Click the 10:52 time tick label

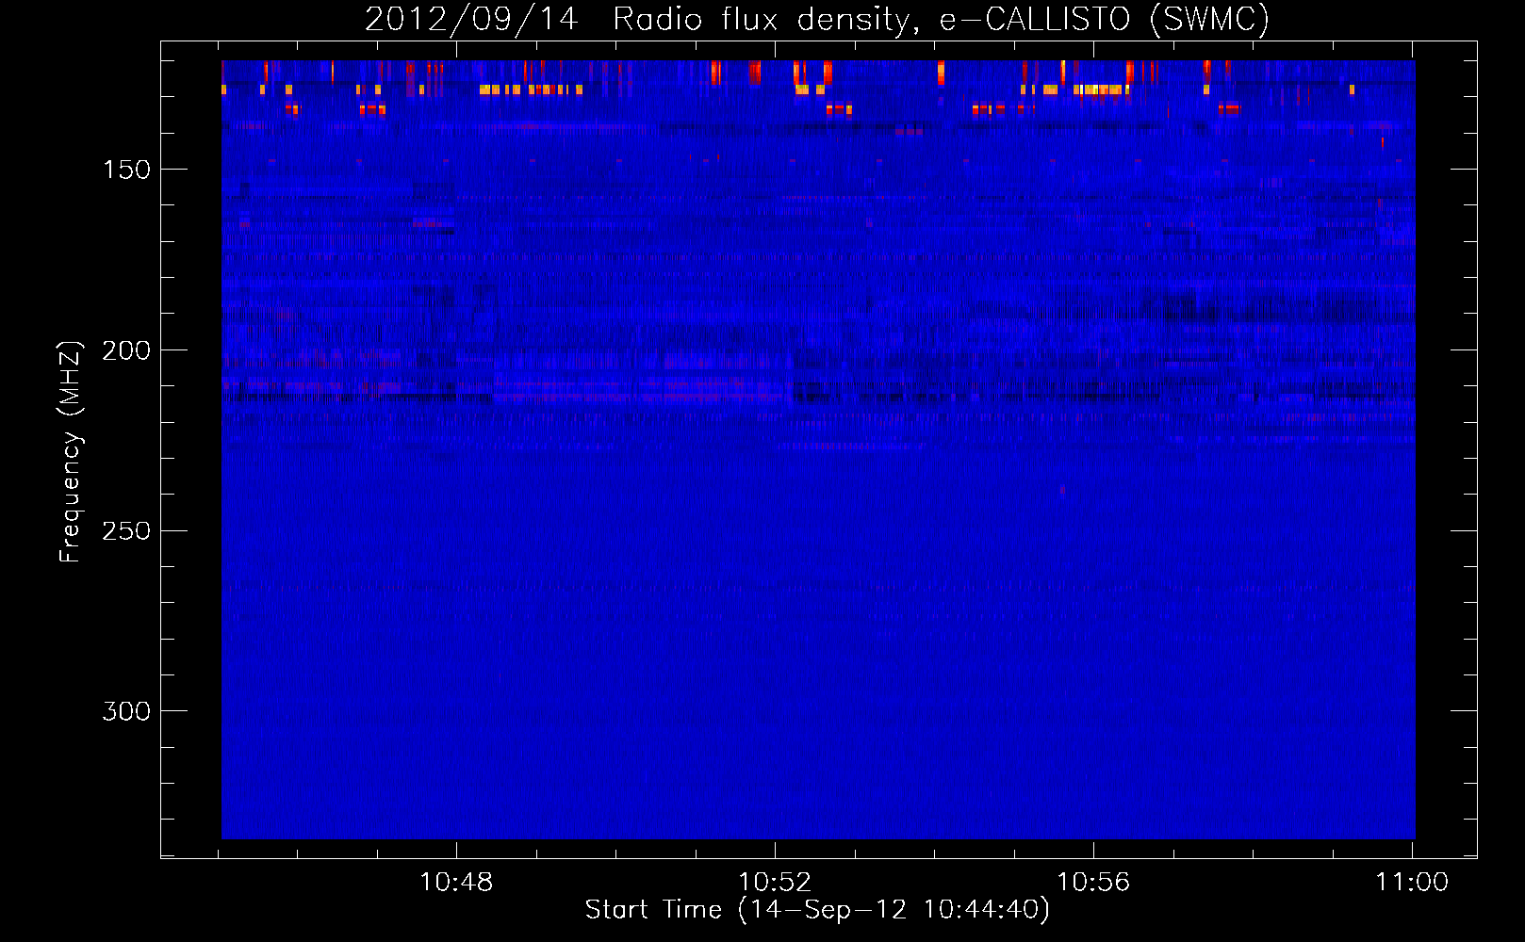point(775,883)
